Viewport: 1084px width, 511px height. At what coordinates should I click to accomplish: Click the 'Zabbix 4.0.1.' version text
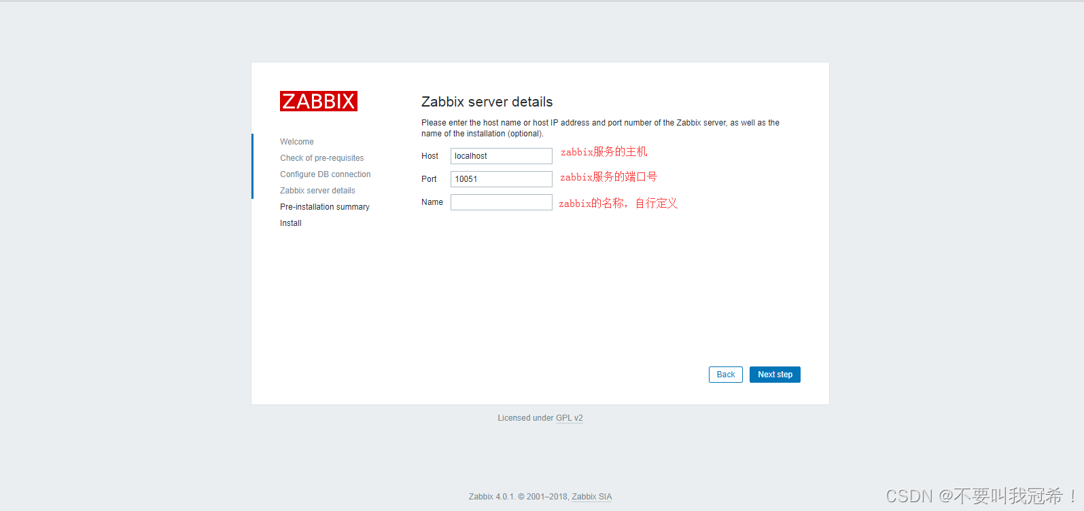coord(492,497)
